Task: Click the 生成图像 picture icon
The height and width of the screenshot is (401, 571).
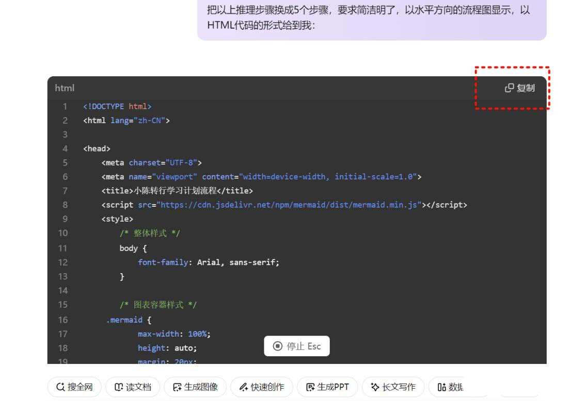Action: point(178,387)
